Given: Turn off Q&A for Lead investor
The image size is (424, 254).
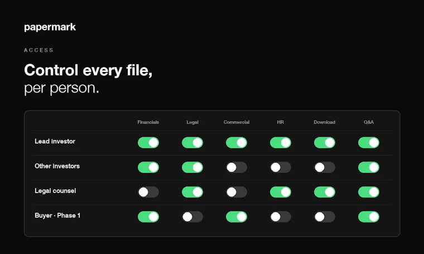Looking at the screenshot, I should pyautogui.click(x=369, y=142).
